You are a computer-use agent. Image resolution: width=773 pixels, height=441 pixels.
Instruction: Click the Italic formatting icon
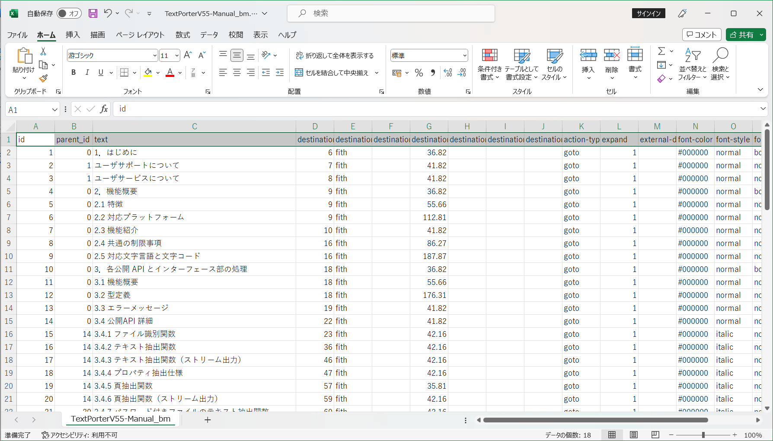[x=87, y=73]
